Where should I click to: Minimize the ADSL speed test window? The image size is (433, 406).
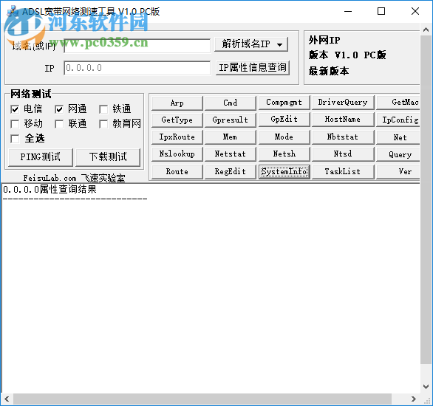pyautogui.click(x=348, y=11)
